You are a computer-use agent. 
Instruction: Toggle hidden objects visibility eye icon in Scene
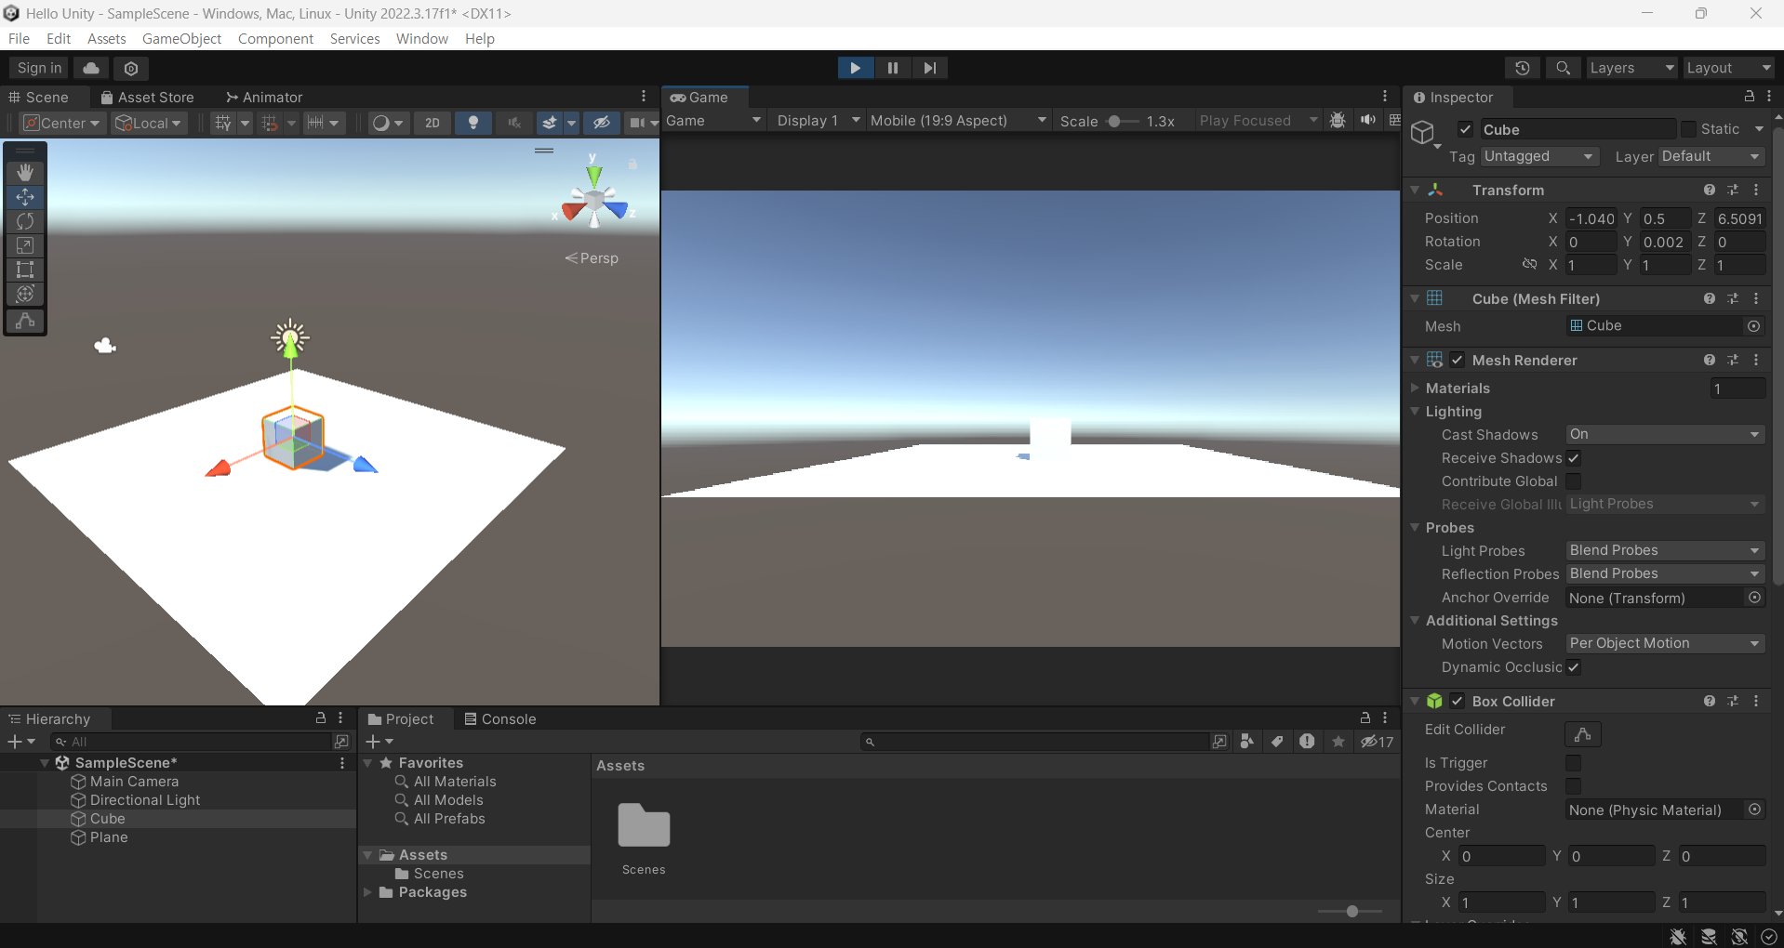click(x=602, y=123)
